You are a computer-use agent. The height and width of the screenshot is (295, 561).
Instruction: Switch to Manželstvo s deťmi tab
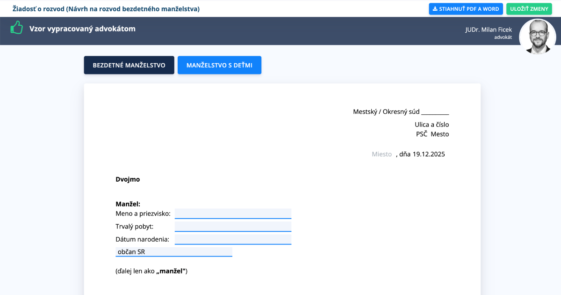click(x=219, y=65)
